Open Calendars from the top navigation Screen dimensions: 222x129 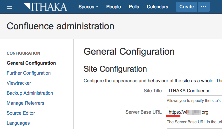pyautogui.click(x=157, y=7)
